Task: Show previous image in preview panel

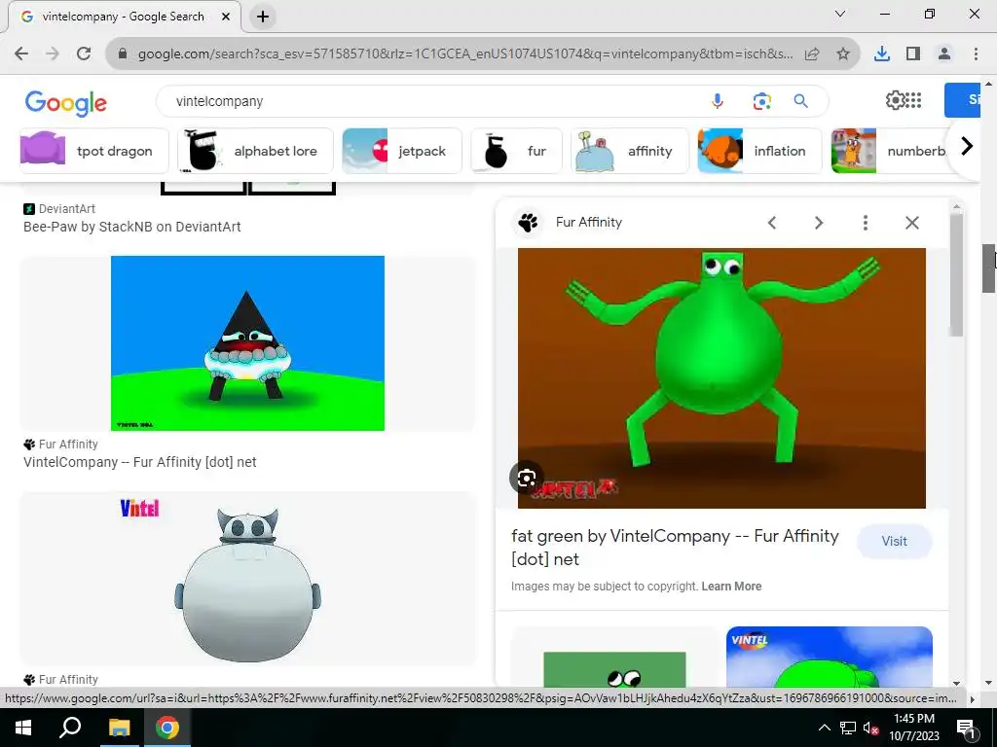Action: (772, 223)
